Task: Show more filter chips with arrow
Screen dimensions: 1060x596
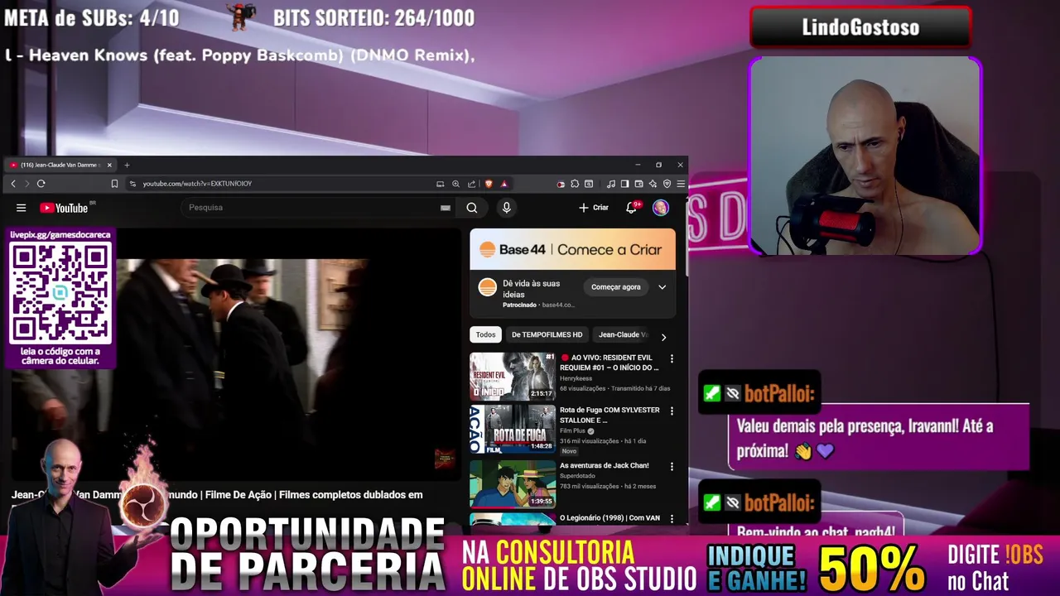Action: click(663, 337)
